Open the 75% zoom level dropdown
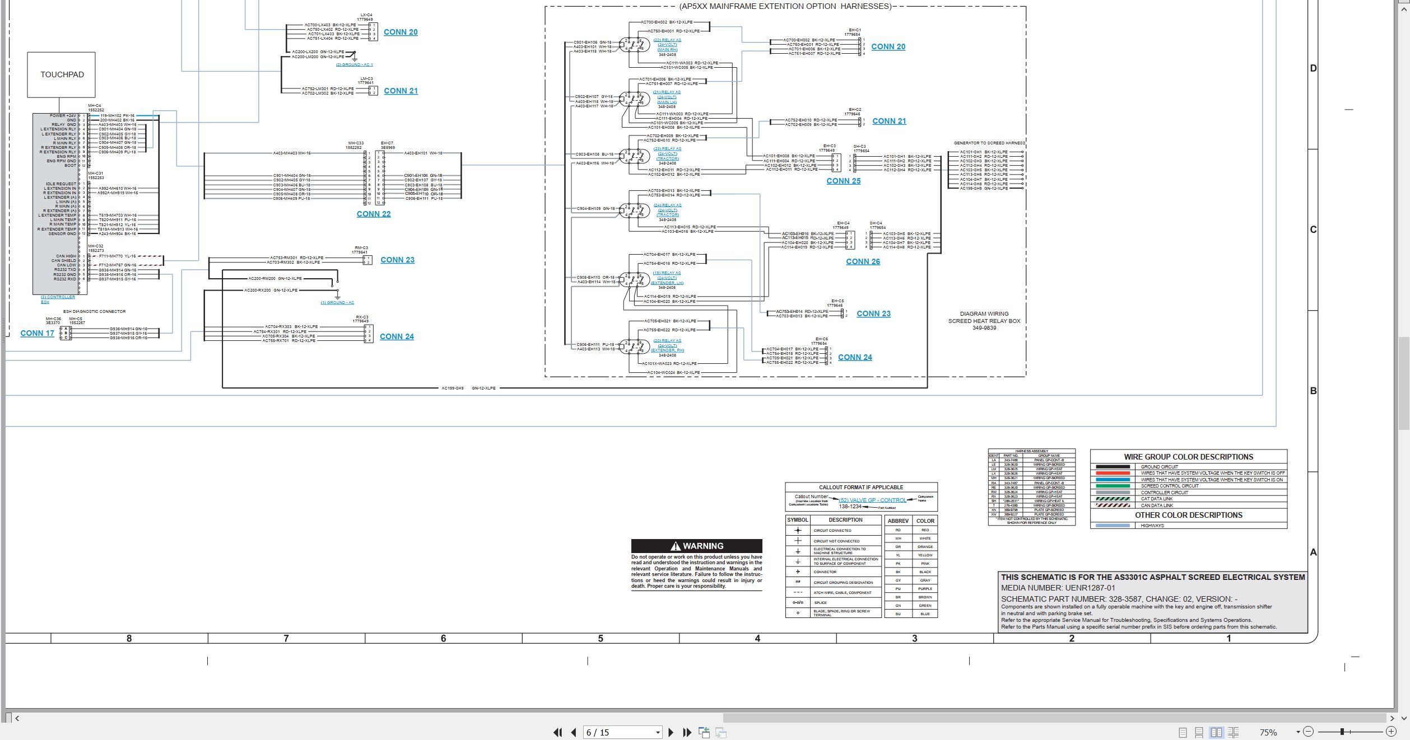This screenshot has height=740, width=1410. [1297, 732]
